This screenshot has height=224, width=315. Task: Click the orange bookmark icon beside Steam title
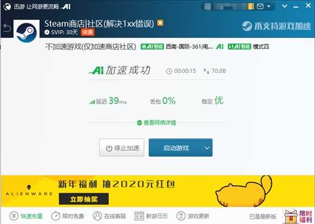click(x=160, y=23)
